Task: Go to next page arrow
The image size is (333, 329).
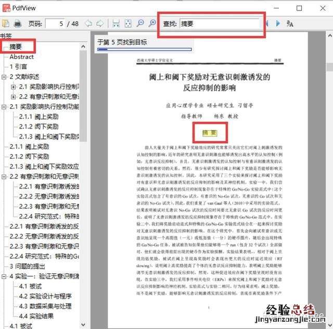Action: [100, 23]
